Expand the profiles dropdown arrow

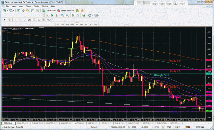13,11
